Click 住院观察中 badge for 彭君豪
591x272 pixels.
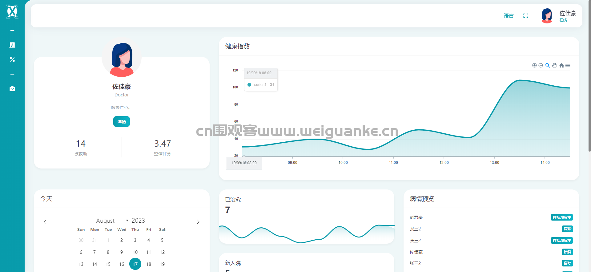coord(562,217)
